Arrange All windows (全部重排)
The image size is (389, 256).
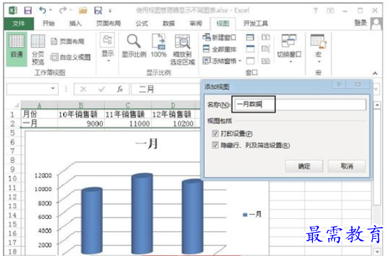point(219,49)
